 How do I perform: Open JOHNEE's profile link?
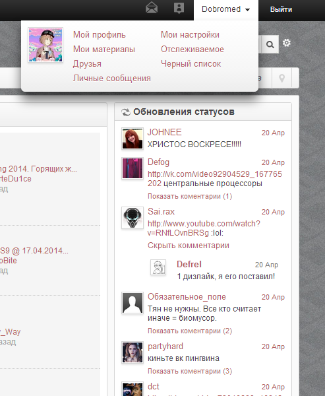pos(165,132)
